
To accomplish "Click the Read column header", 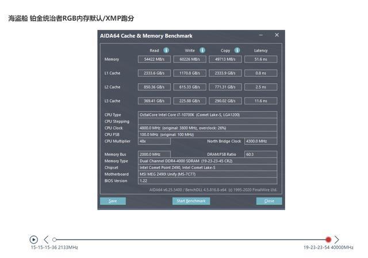I will coord(154,50).
